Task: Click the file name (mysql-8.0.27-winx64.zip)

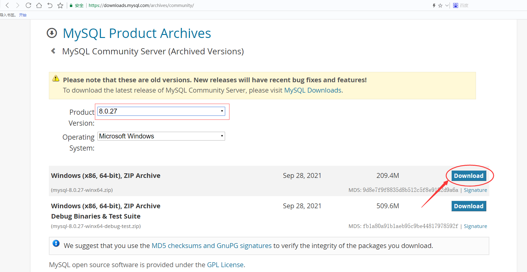Action: (82, 190)
